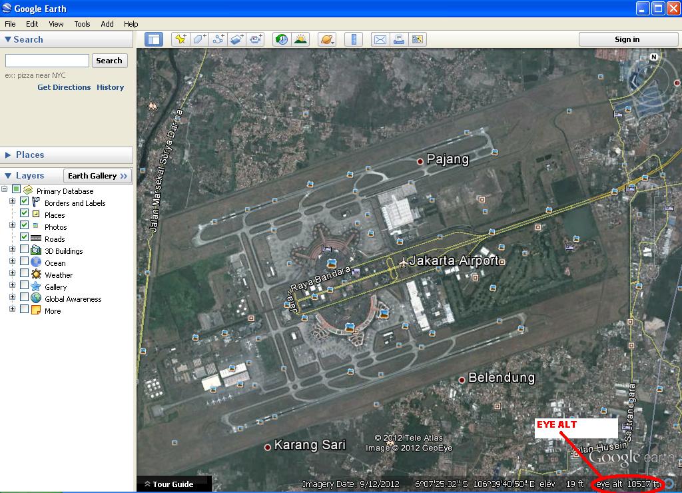Add a path using the toolbar
This screenshot has height=493, width=682.
(x=218, y=39)
